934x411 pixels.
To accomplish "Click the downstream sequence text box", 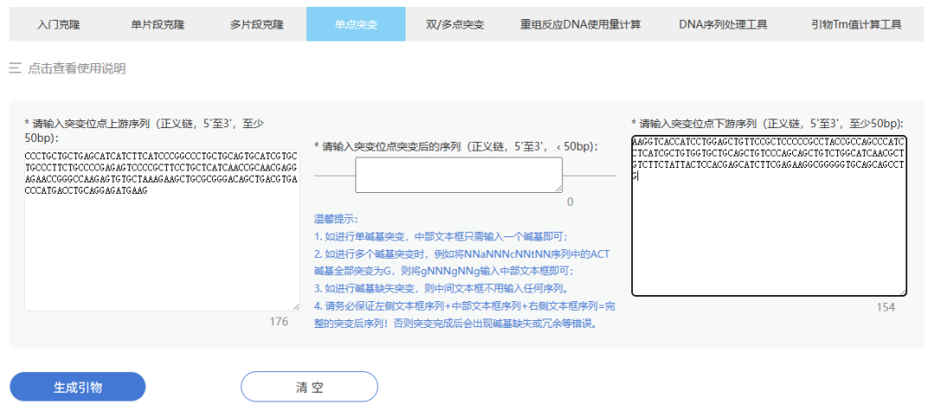I will (x=769, y=215).
